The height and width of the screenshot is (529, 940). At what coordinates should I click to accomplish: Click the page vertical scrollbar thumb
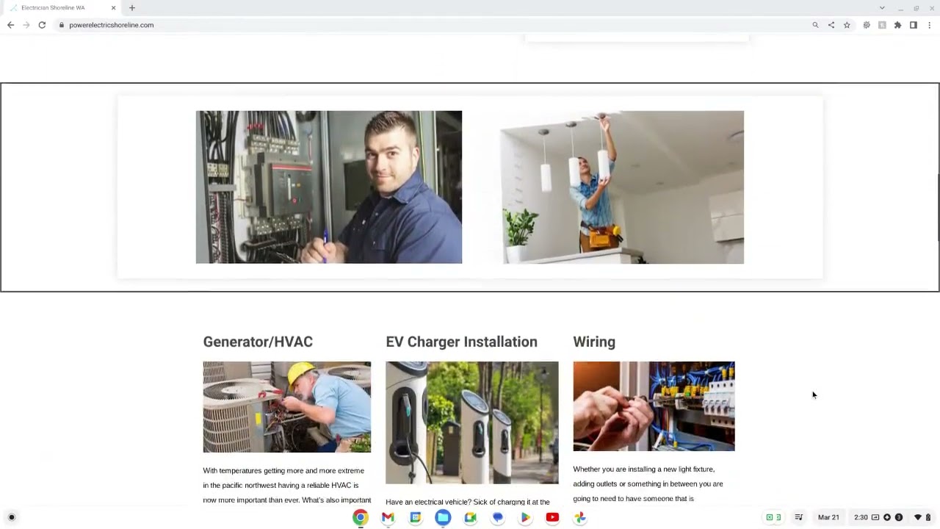tap(938, 208)
